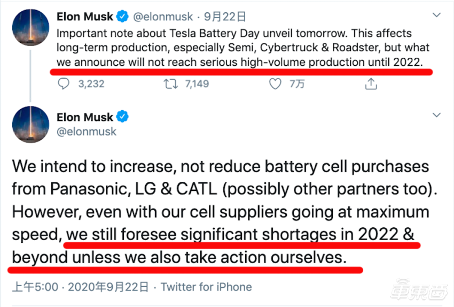Image resolution: width=454 pixels, height=307 pixels.
Task: Click the 3,232 reply count
Action: (x=90, y=84)
